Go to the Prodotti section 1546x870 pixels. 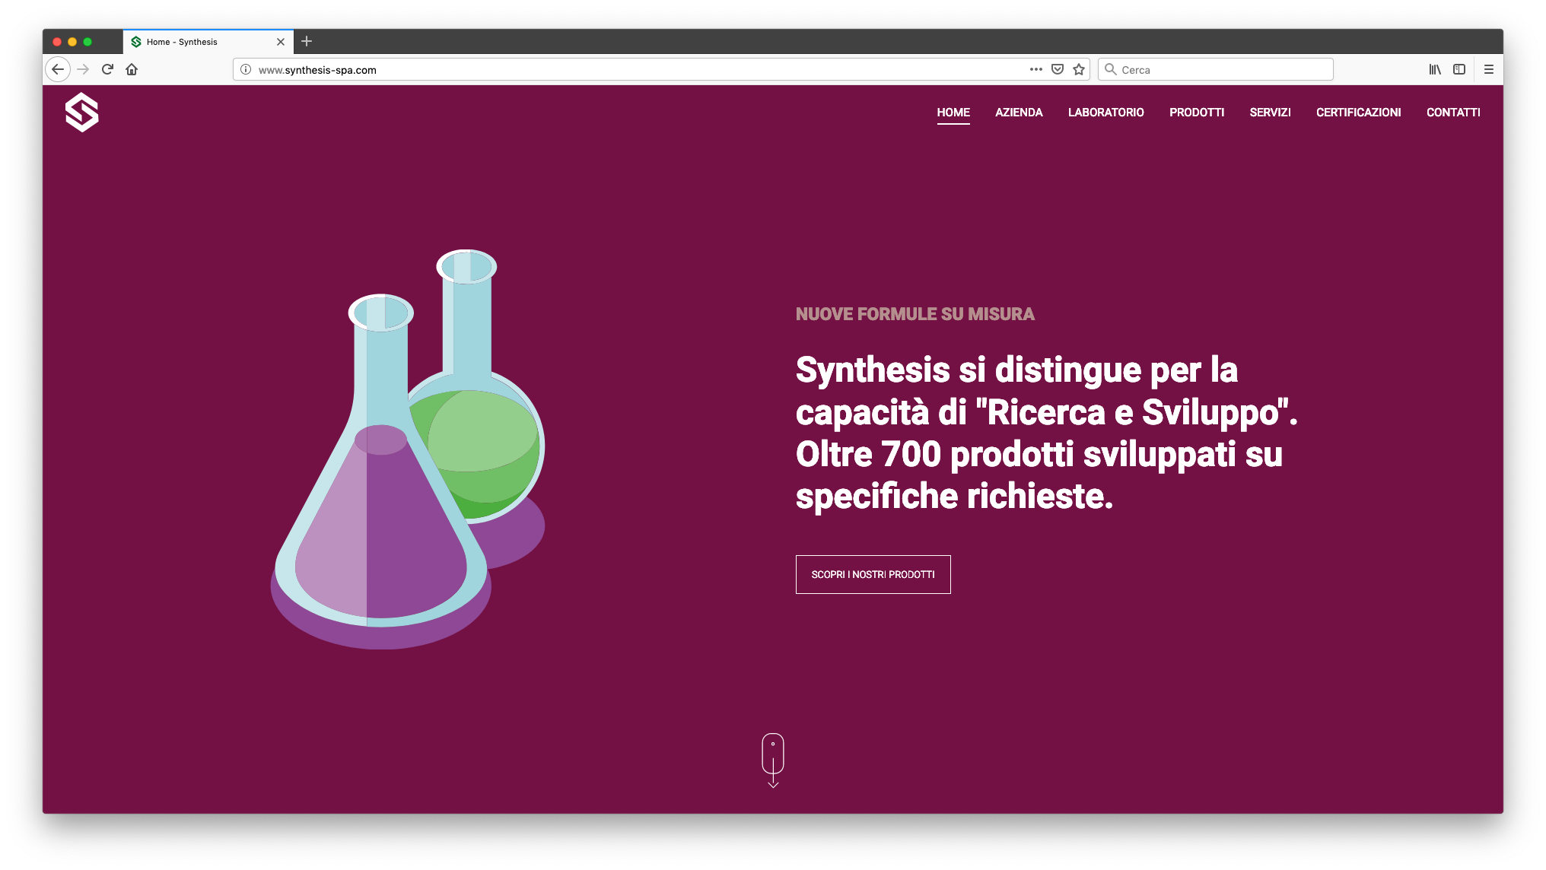[x=1197, y=113]
